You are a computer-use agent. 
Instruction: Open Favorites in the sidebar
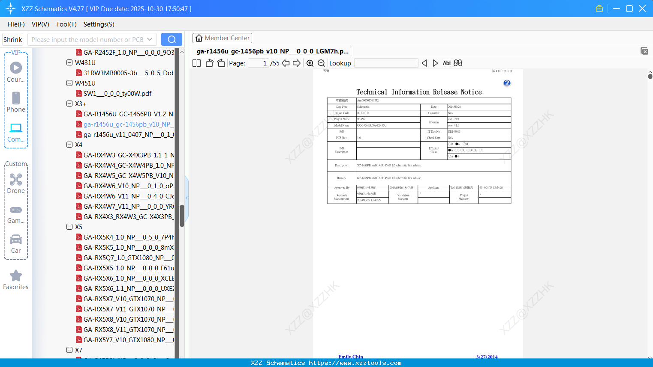(16, 280)
